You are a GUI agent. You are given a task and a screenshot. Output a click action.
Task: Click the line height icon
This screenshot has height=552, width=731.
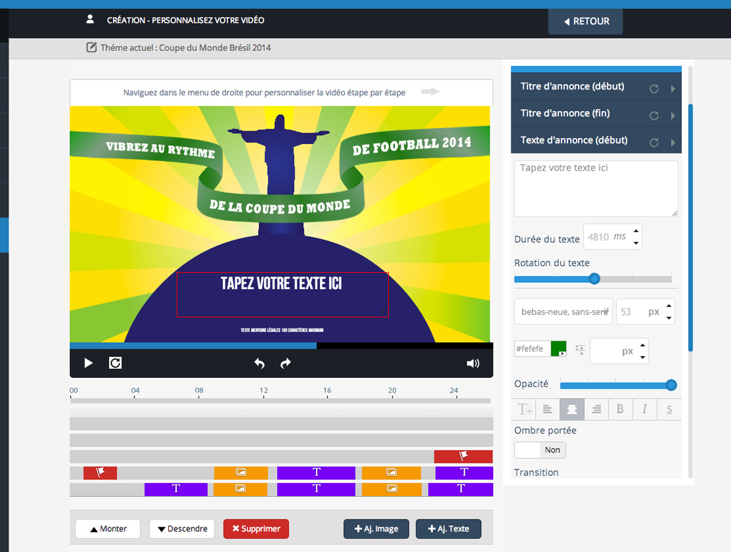coord(580,350)
